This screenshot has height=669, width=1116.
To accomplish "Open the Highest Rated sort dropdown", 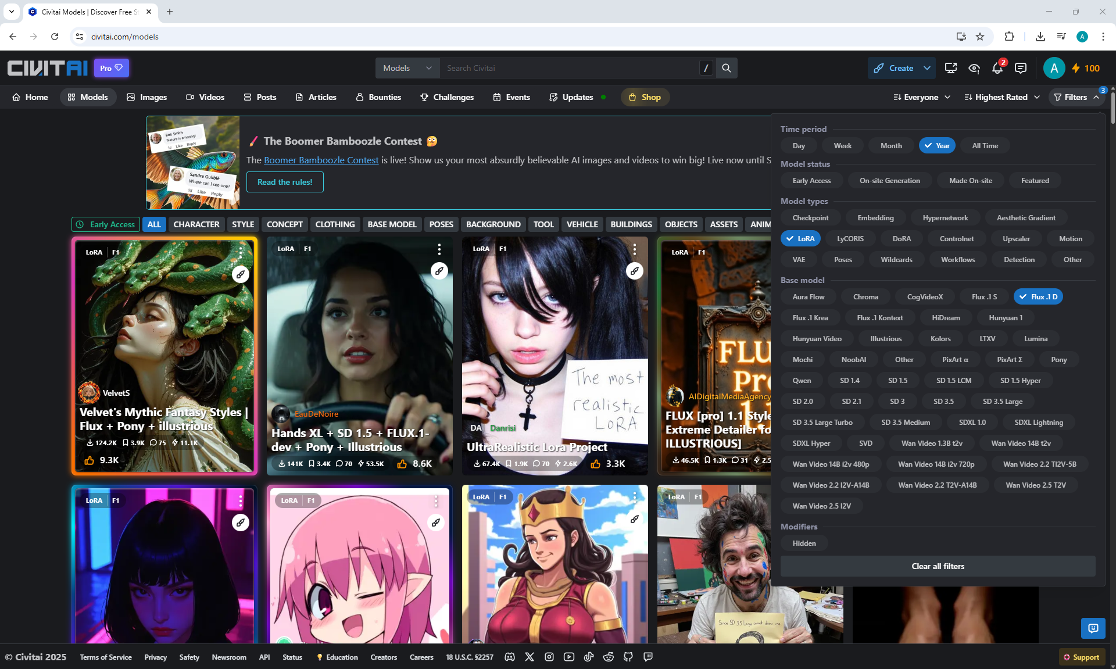I will tap(1001, 97).
